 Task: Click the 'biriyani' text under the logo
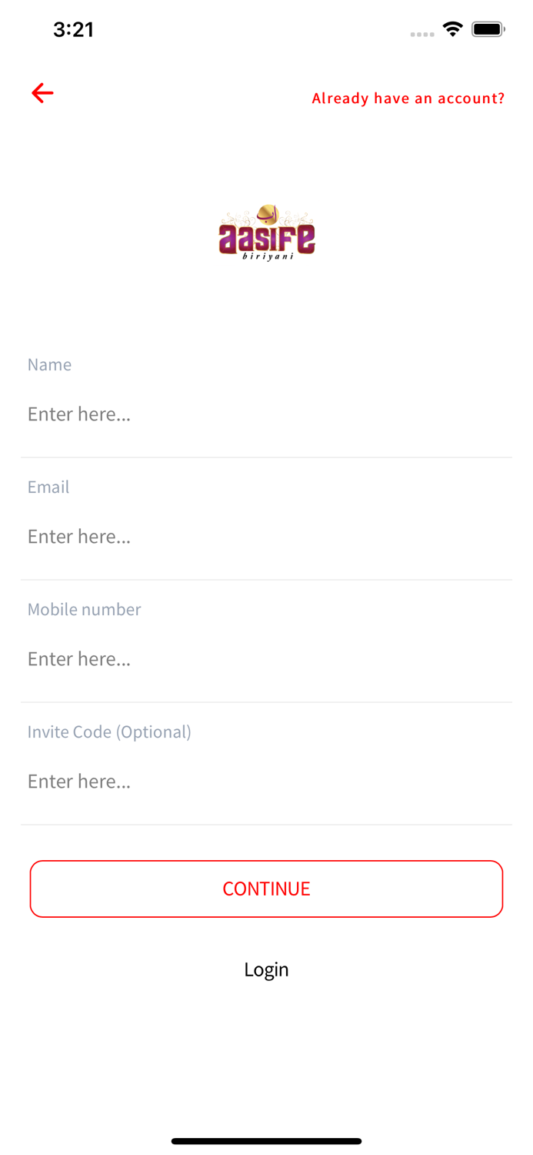pyautogui.click(x=268, y=256)
